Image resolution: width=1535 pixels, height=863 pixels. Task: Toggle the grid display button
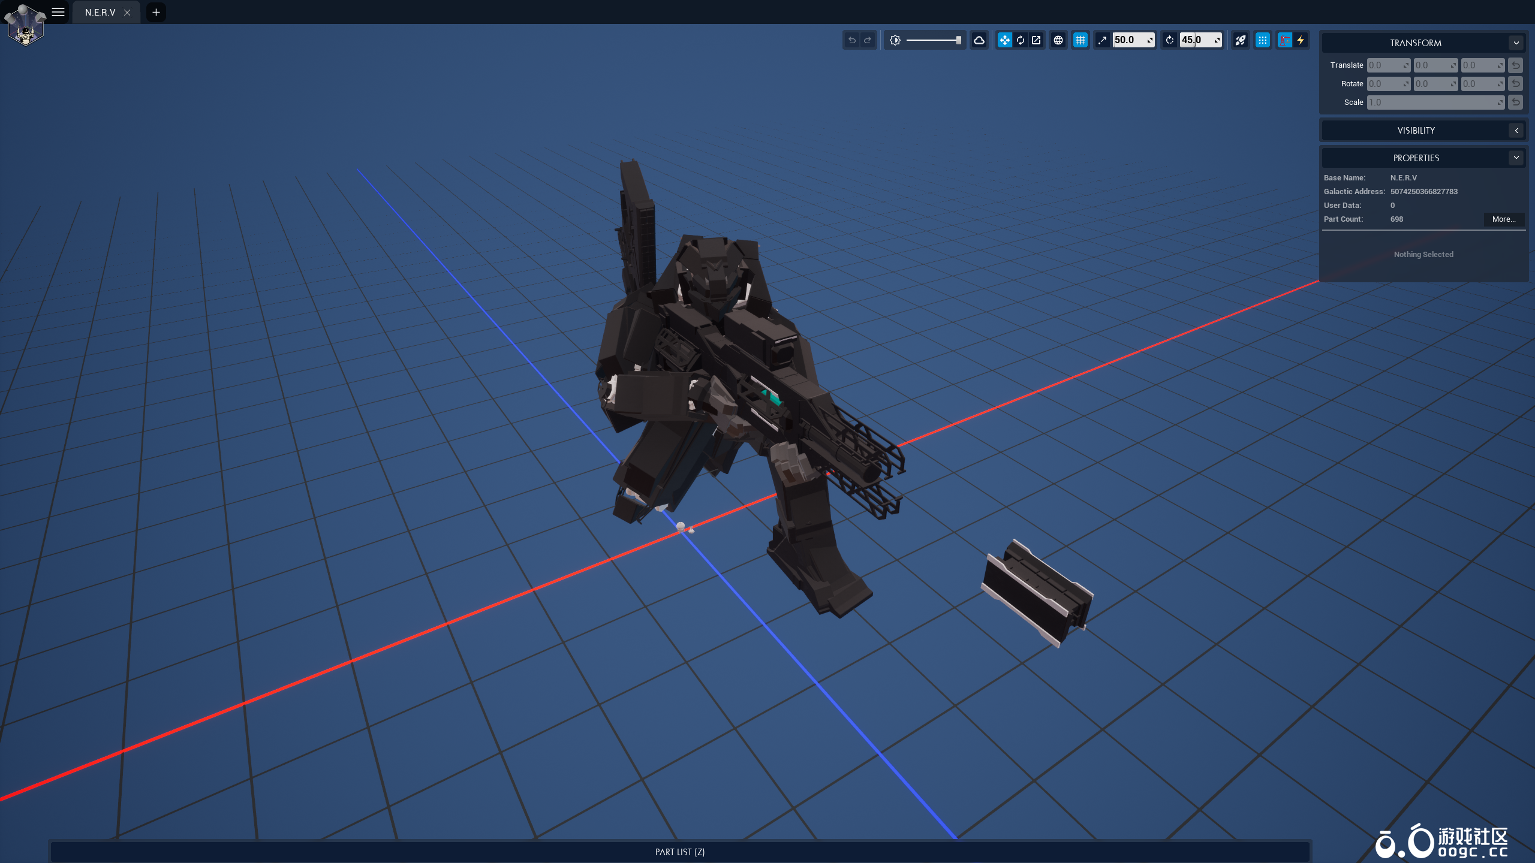tap(1080, 40)
